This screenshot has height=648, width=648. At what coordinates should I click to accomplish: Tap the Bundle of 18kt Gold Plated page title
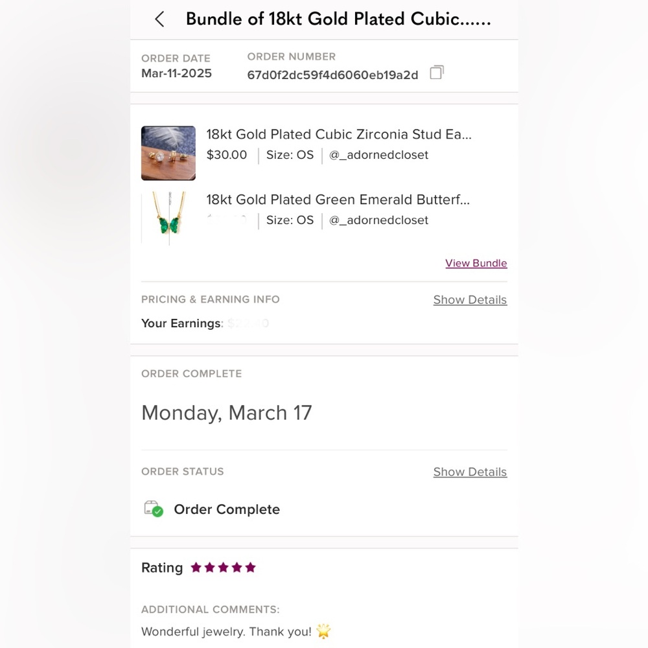338,19
